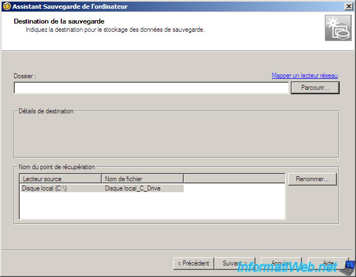Open the 'Mapper un lecteur réseau' link

(305, 76)
